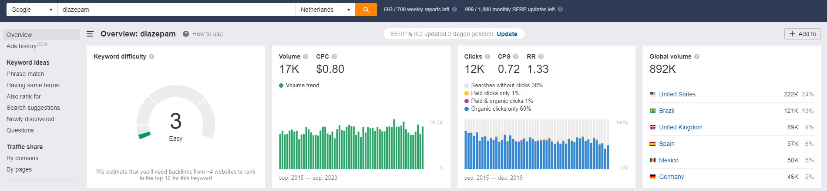Click the green Volume trend legend dot
This screenshot has height=191, width=827.
(281, 86)
